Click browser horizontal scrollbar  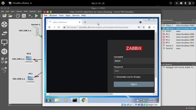click(x=81, y=94)
